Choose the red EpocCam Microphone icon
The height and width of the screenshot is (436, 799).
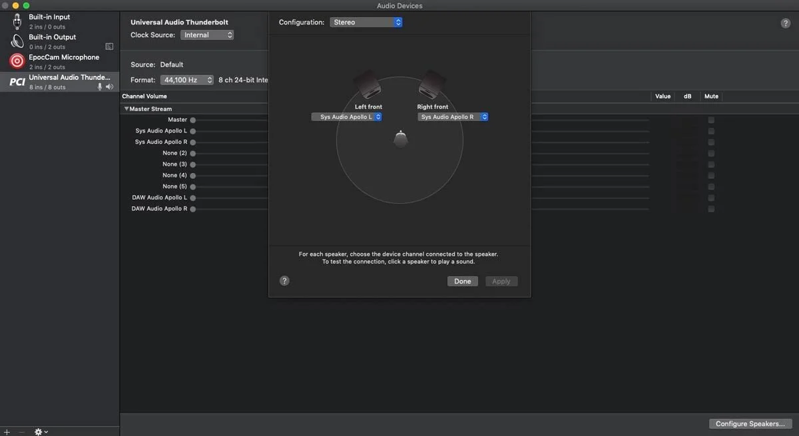(17, 61)
